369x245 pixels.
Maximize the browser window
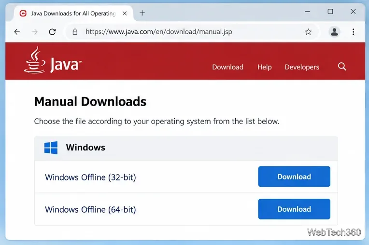(x=330, y=11)
